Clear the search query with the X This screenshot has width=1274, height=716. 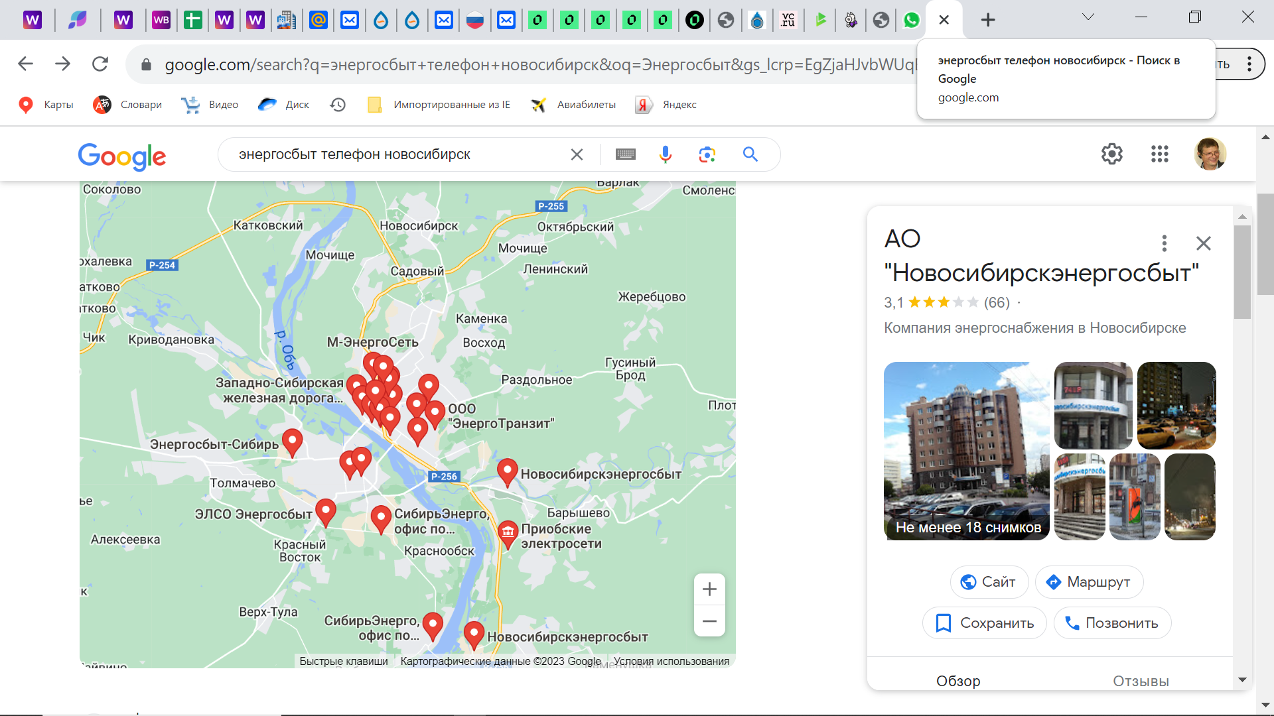click(577, 154)
